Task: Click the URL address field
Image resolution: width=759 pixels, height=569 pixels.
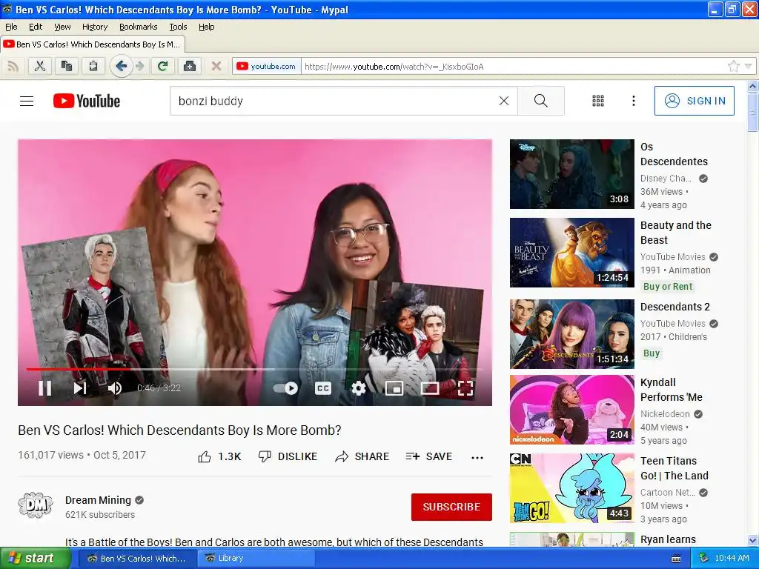Action: coord(513,66)
